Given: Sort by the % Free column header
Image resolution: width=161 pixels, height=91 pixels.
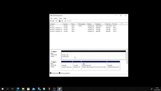Looking at the screenshot, I should 117,24.
